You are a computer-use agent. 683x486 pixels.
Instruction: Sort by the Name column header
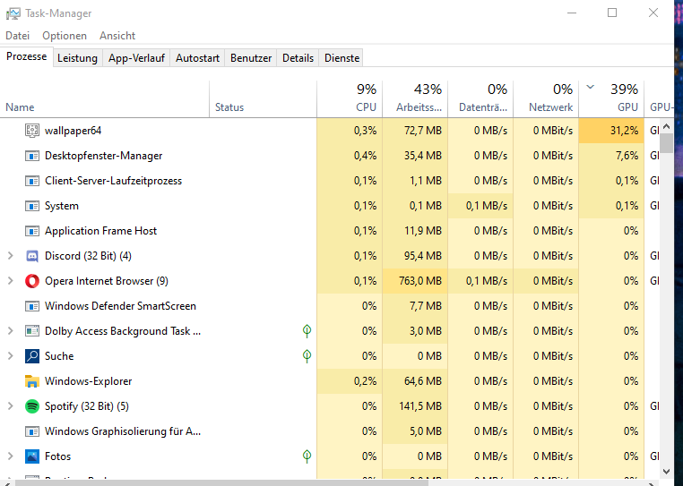coord(105,99)
